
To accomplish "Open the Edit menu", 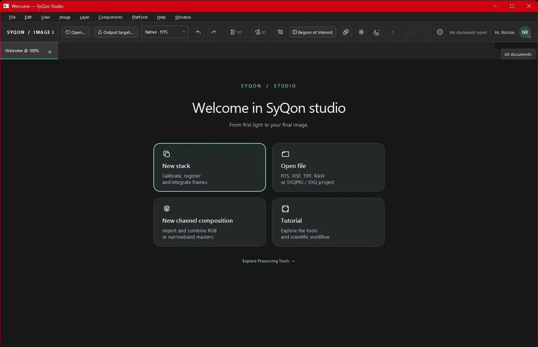I will tap(28, 17).
